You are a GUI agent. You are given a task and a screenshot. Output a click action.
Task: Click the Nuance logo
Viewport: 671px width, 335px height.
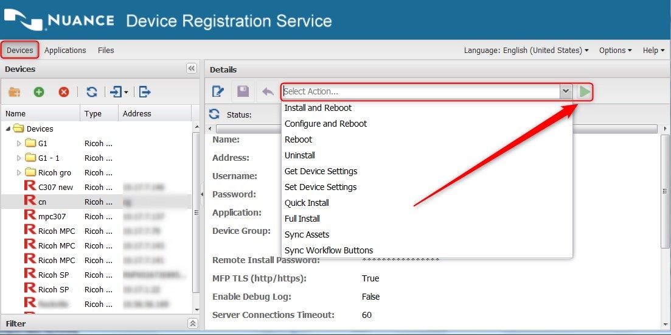click(x=58, y=20)
